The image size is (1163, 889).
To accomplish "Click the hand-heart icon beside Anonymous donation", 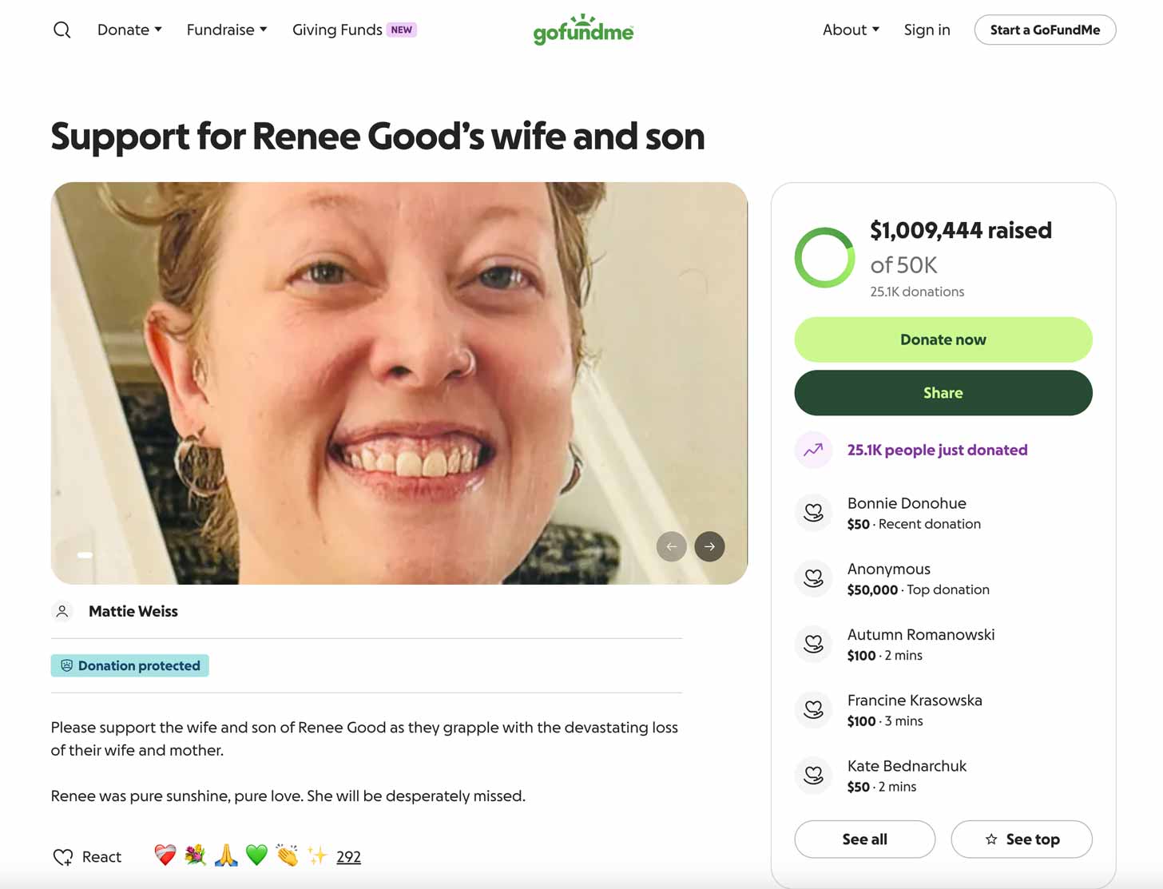I will 813,577.
